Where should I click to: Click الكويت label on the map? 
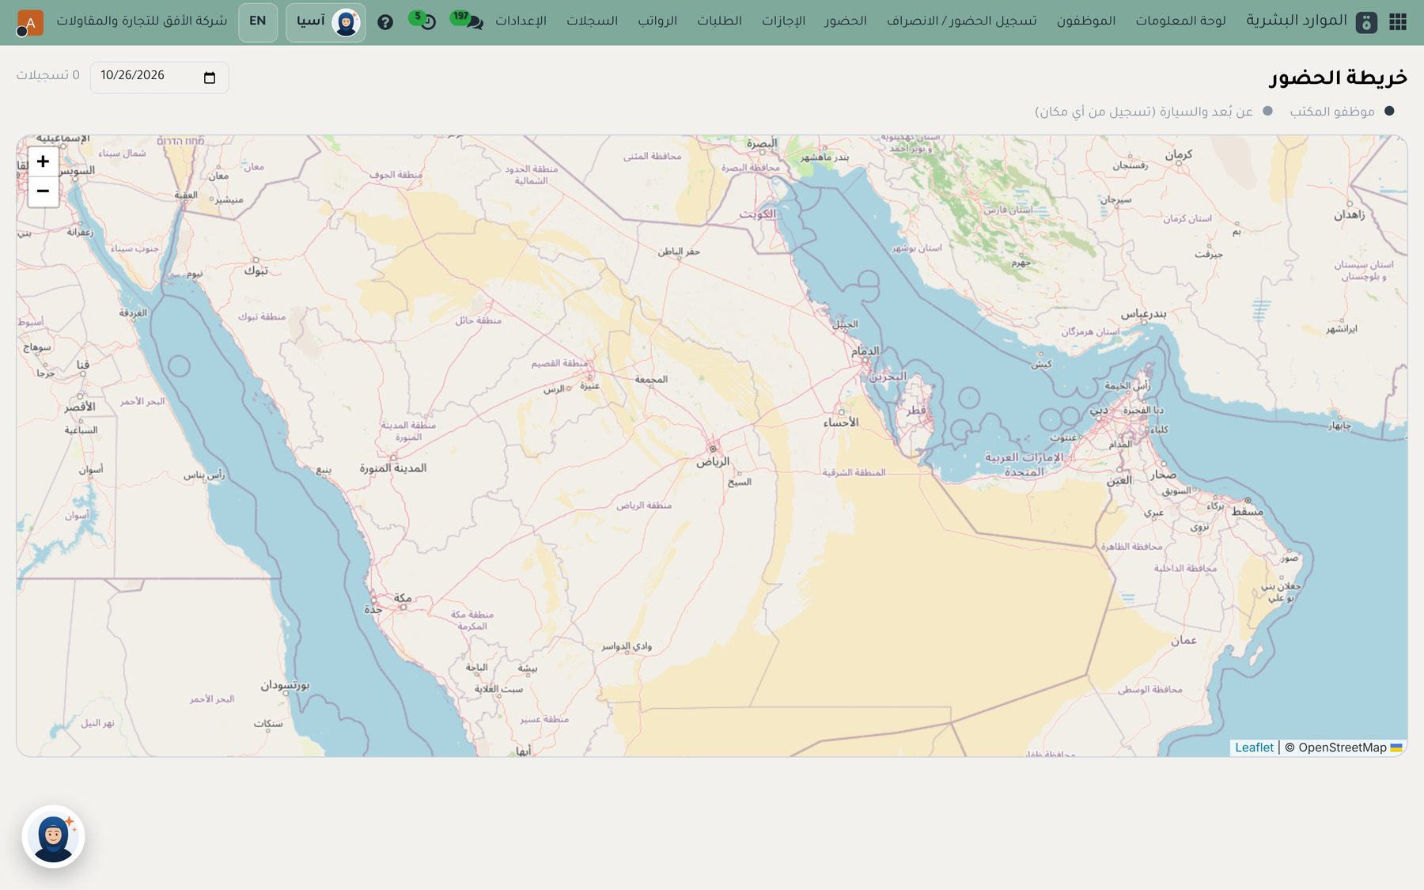tap(757, 214)
